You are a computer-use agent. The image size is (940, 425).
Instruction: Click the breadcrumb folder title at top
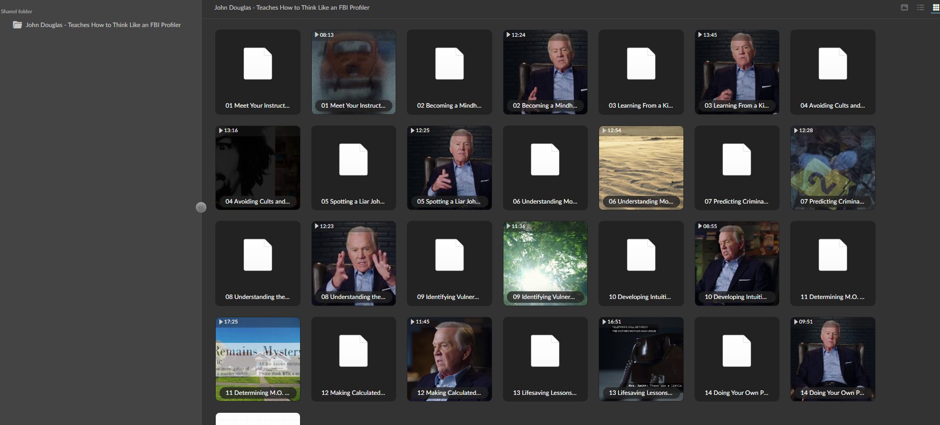pyautogui.click(x=292, y=8)
